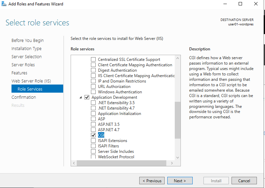Click the Next button
This screenshot has width=265, height=188.
point(180,181)
